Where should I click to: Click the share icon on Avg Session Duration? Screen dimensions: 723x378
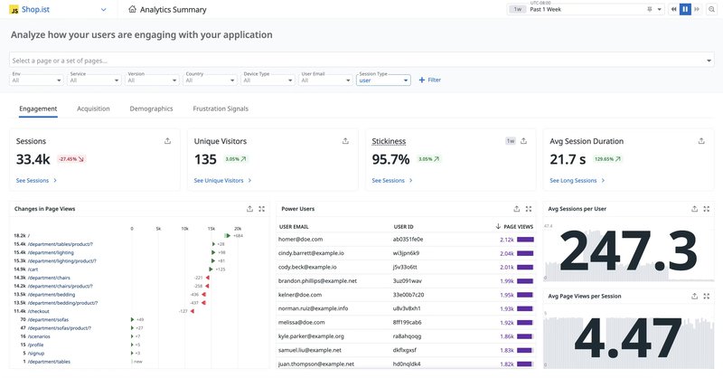pos(701,141)
